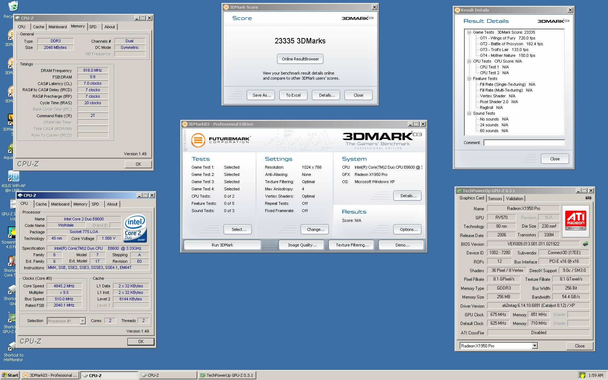
Task: Click the 3DMark Score window title icon
Action: (226, 7)
